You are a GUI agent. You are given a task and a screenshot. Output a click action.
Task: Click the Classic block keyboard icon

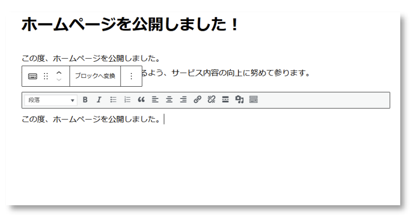click(x=32, y=76)
